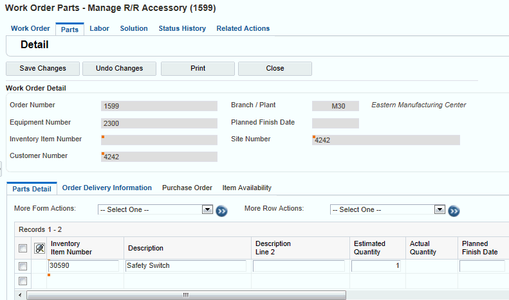
Task: Click the Print button
Action: (x=198, y=68)
